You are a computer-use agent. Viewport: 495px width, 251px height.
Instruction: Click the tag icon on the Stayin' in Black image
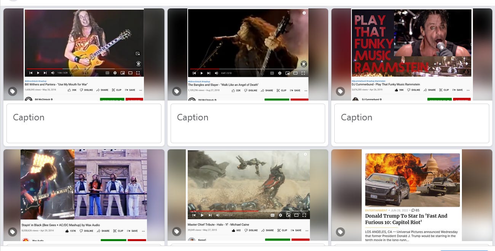coord(13,232)
